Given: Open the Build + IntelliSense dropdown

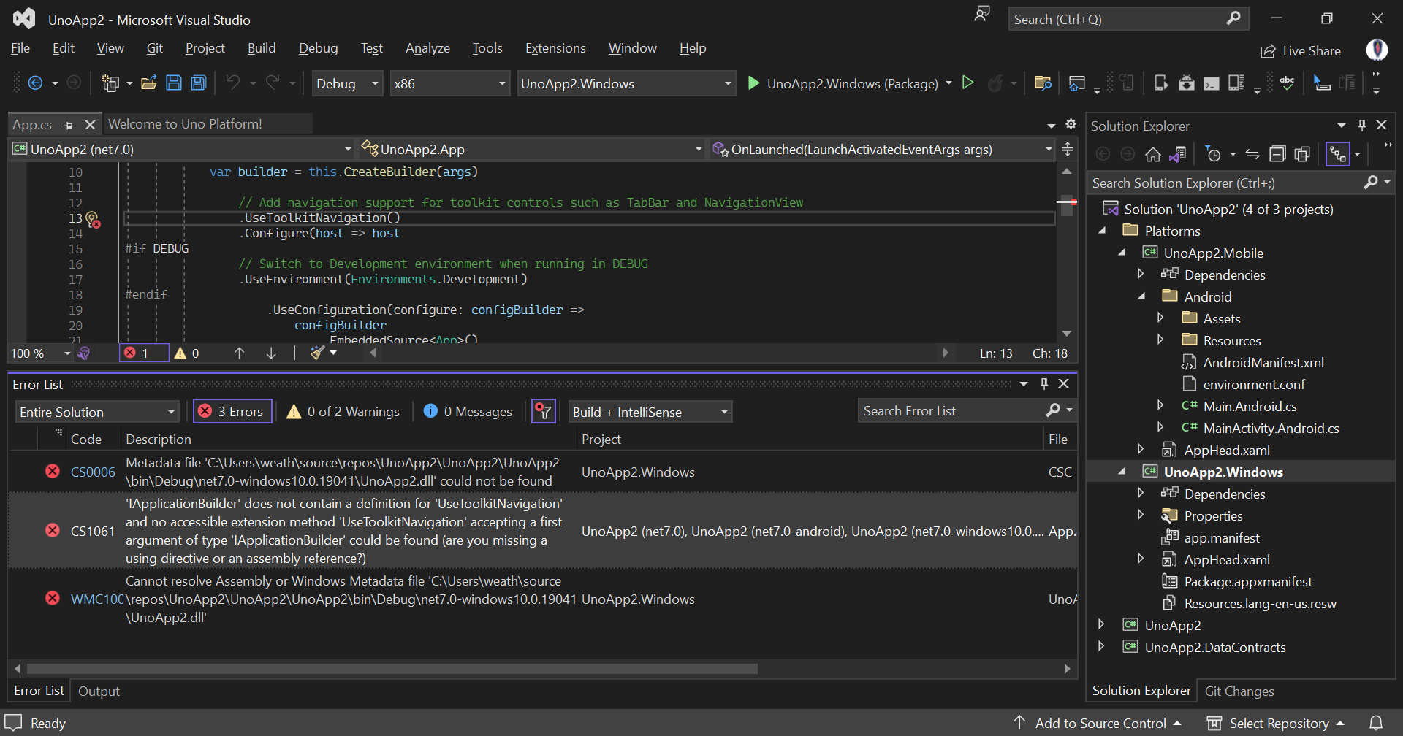Looking at the screenshot, I should [x=650, y=412].
